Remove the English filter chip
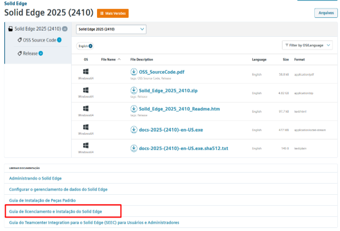 [x=91, y=46]
